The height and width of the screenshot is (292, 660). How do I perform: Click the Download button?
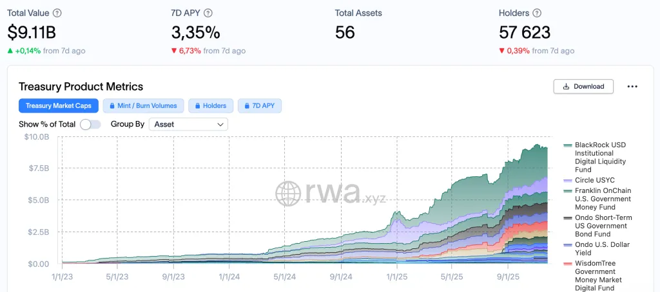[x=583, y=86]
